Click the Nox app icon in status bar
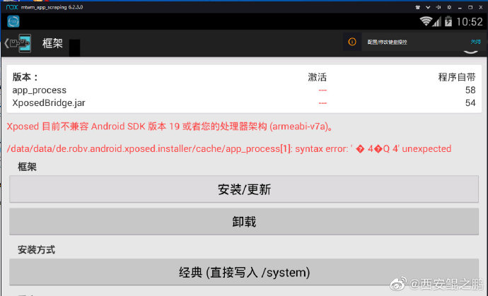This screenshot has width=488, height=296. [13, 21]
